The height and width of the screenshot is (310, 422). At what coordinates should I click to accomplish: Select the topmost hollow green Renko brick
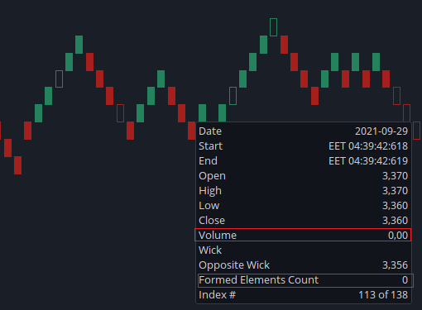273,27
